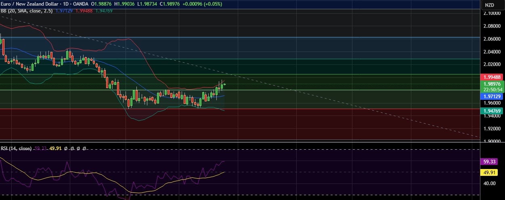Click the current price 1.98976 axis label

[492, 84]
